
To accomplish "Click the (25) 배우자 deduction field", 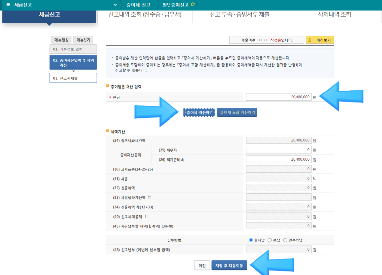I will pos(278,150).
